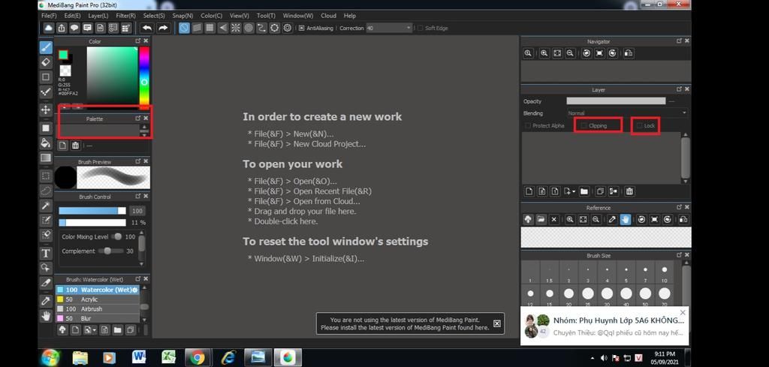Open image file in Reference panel

[541, 219]
